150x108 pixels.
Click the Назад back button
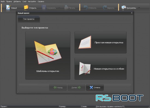click(58, 87)
